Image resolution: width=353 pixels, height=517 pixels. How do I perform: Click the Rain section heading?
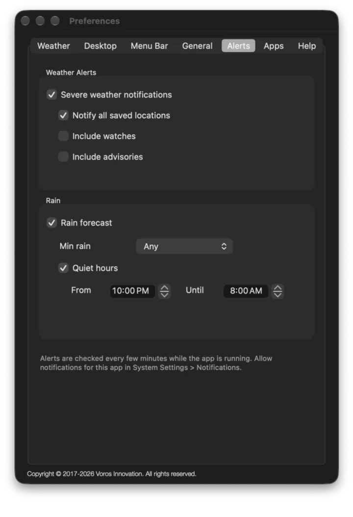[53, 201]
